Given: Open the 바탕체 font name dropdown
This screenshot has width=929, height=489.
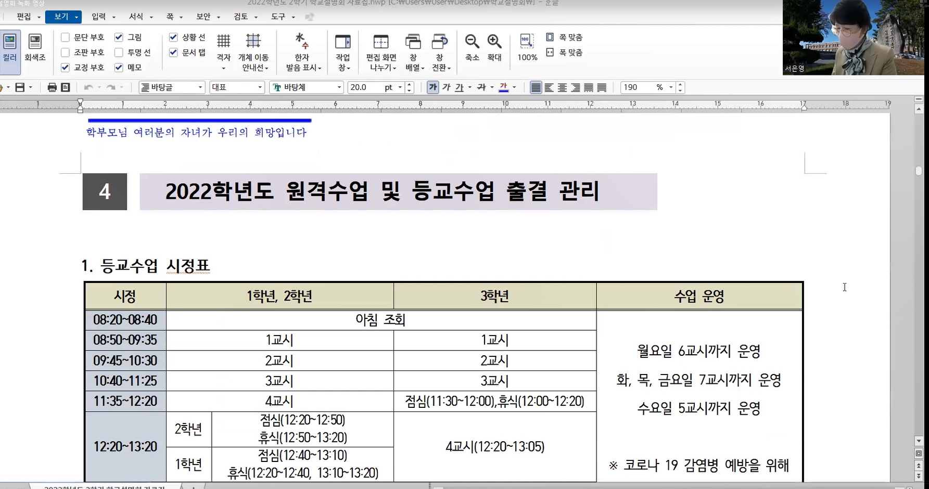Looking at the screenshot, I should click(x=339, y=87).
